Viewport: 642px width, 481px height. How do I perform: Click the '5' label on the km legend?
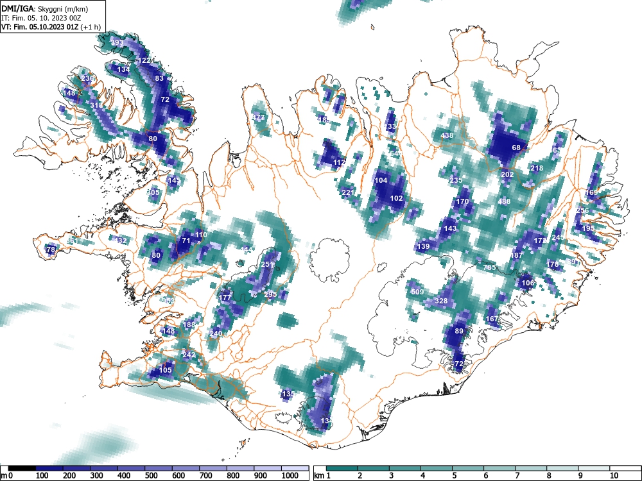454,475
